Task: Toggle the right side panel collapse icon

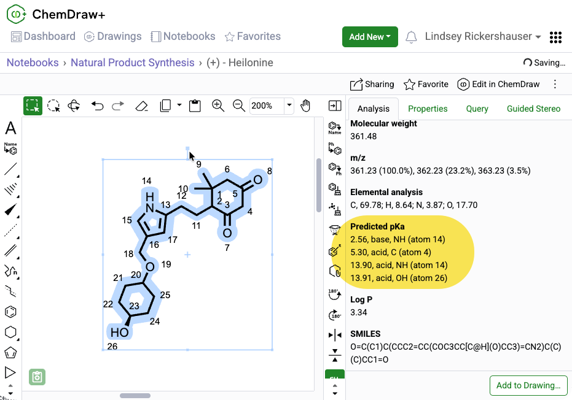Action: point(335,106)
